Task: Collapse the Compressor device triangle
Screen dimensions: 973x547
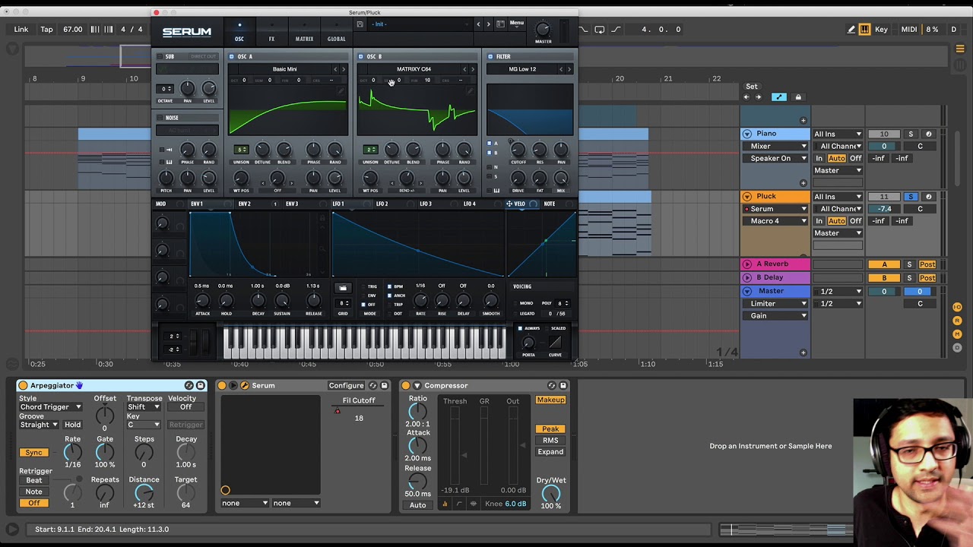Action: click(417, 386)
